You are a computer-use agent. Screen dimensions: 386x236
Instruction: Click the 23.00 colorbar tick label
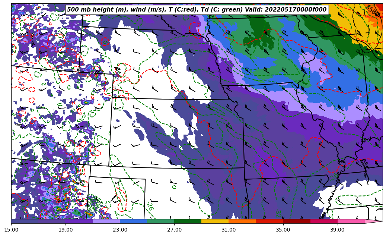(x=120, y=230)
